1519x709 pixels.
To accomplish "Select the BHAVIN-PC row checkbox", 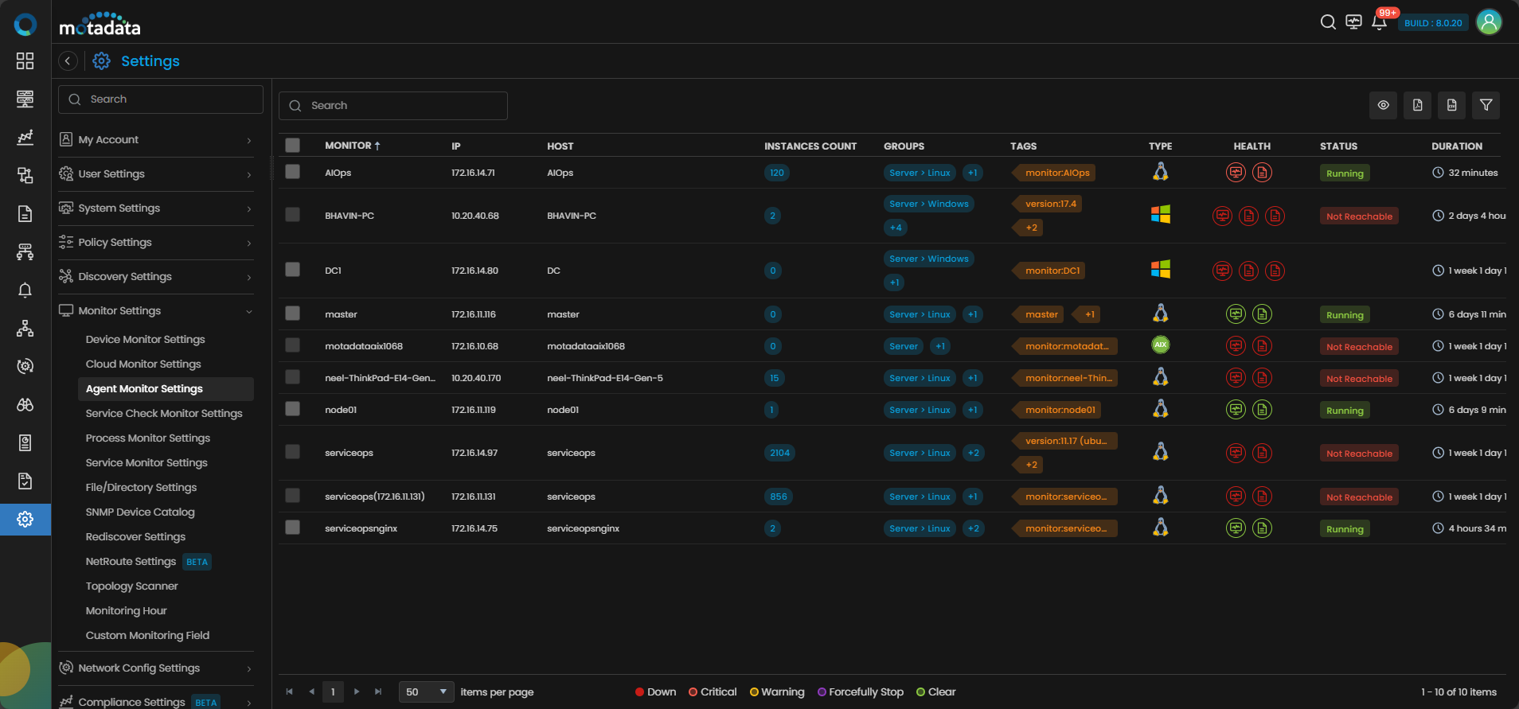I will point(293,215).
